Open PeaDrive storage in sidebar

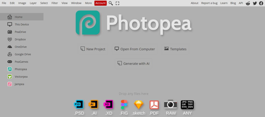(22, 32)
